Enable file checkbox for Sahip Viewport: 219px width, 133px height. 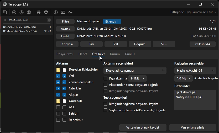pyautogui.click(x=64, y=114)
